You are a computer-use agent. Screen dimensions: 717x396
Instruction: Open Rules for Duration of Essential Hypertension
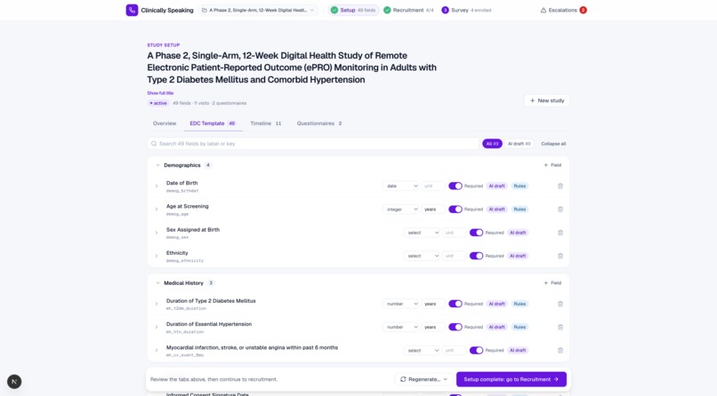[520, 327]
